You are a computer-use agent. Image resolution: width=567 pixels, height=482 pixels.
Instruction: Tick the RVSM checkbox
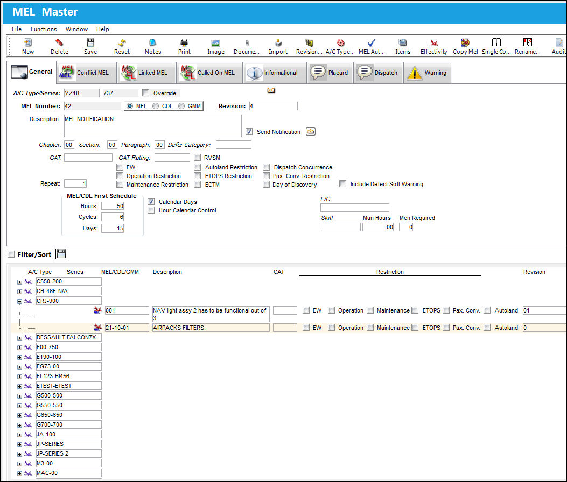pyautogui.click(x=198, y=157)
